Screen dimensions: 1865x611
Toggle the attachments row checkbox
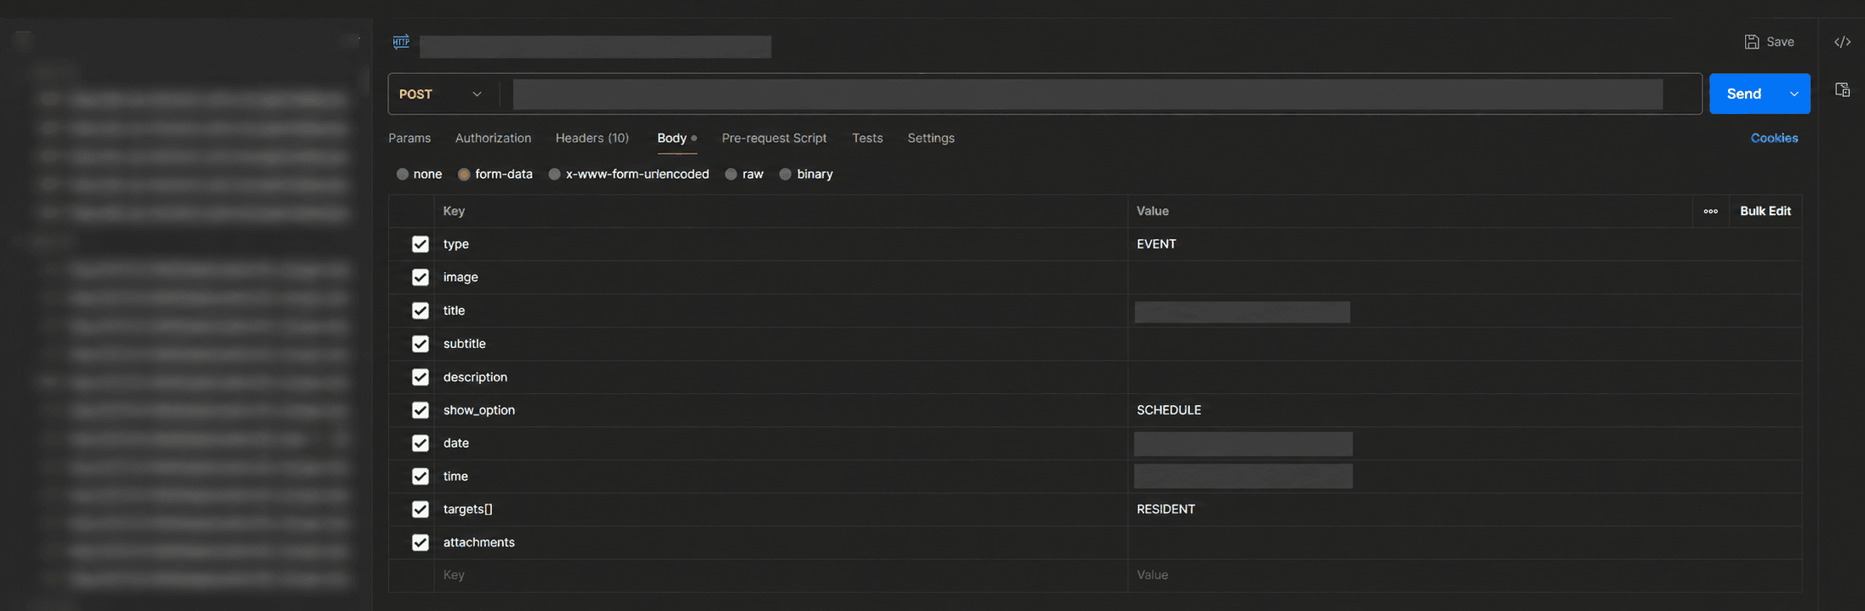coord(420,542)
